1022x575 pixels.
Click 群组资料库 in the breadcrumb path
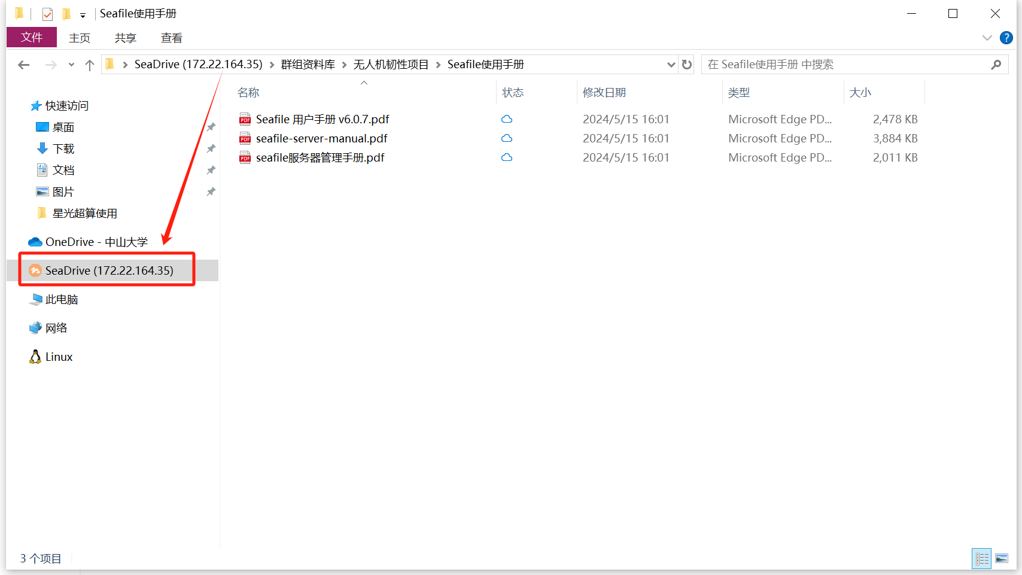308,65
